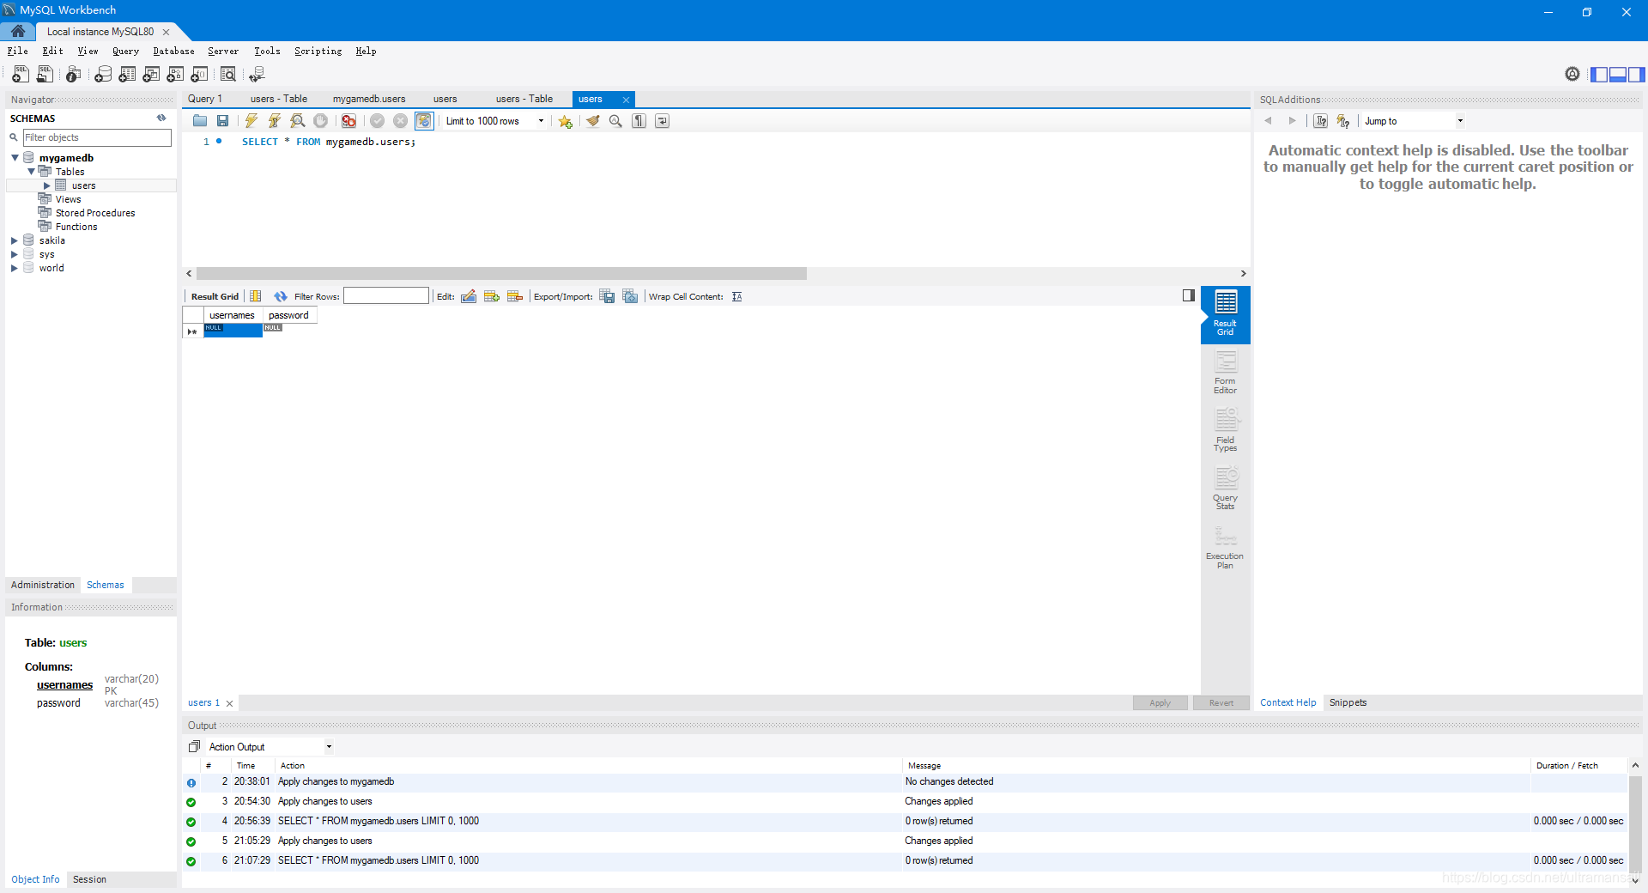This screenshot has height=893, width=1648.
Task: Toggle word wrap icon in the editor toolbar
Action: pyautogui.click(x=662, y=121)
